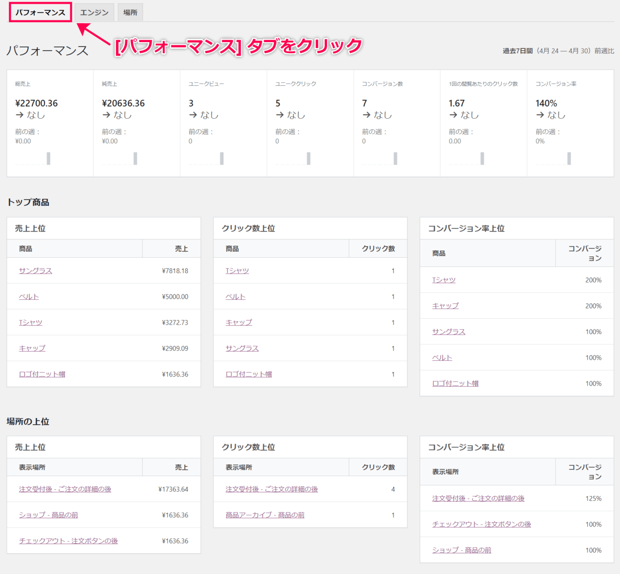Screen dimensions: 620x574
Task: Open ロゴ付ニット帽 link in クリック数上位 products
Action: [249, 374]
